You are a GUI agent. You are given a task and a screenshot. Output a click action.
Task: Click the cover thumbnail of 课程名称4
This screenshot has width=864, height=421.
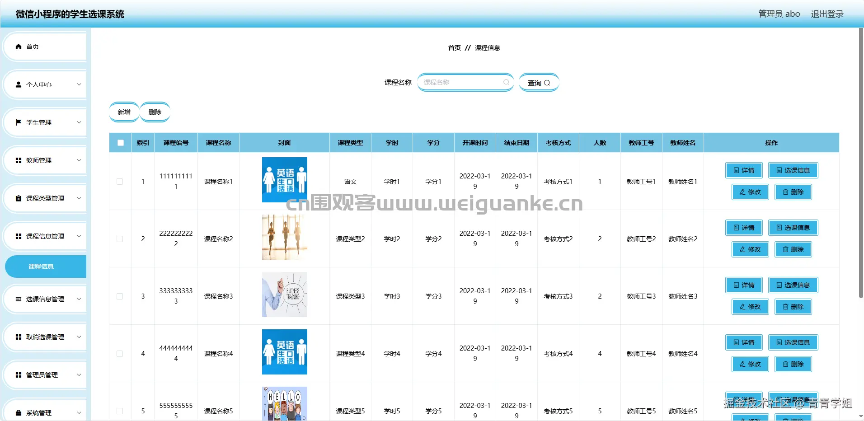(x=285, y=352)
